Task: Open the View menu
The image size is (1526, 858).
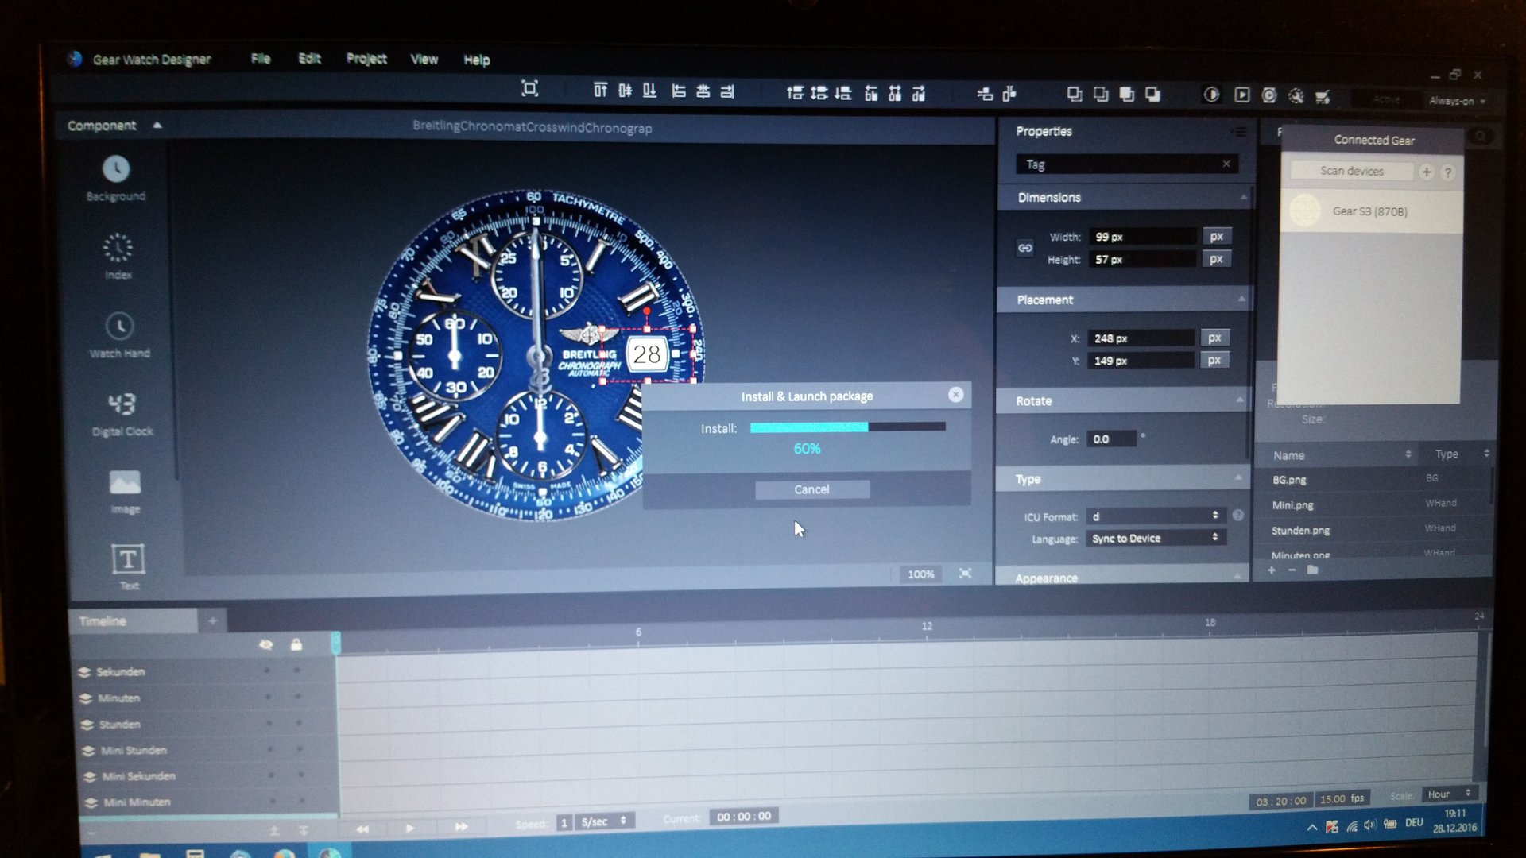Action: pos(424,59)
